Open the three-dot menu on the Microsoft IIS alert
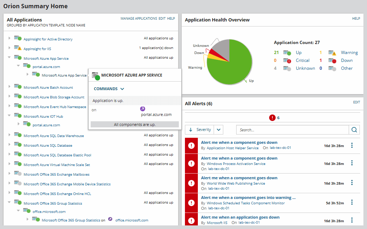The width and height of the screenshot is (367, 229). click(x=352, y=220)
